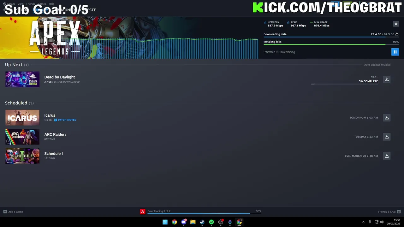
Task: Click Auto-updates enabled text
Action: (377, 65)
